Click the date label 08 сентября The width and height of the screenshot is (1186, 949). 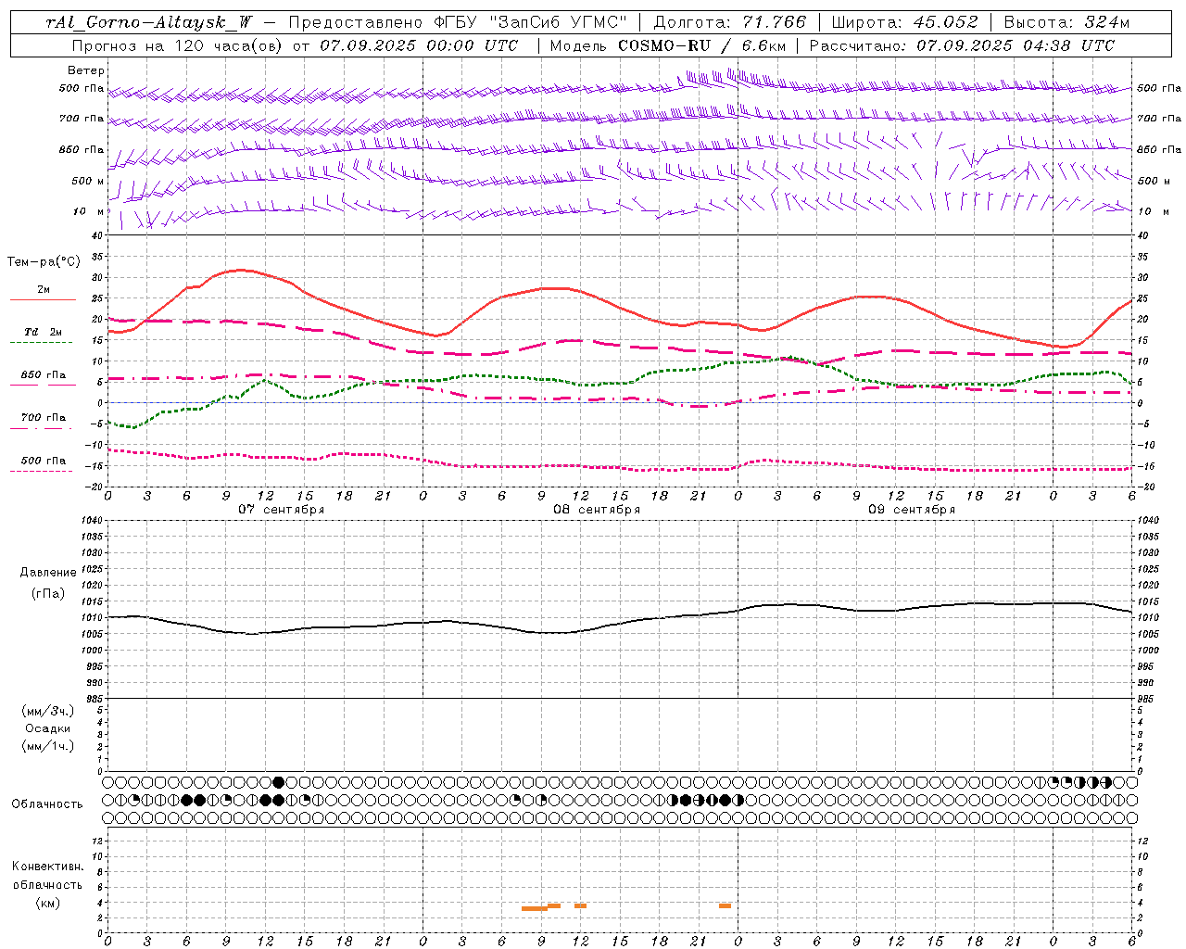pos(597,510)
